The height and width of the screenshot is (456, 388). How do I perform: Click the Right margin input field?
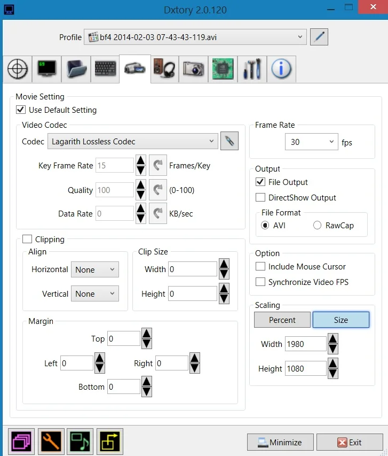[x=172, y=363]
